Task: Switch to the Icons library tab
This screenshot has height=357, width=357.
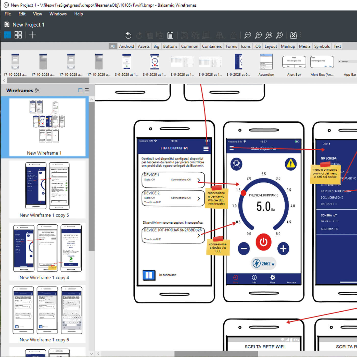Action: [245, 46]
